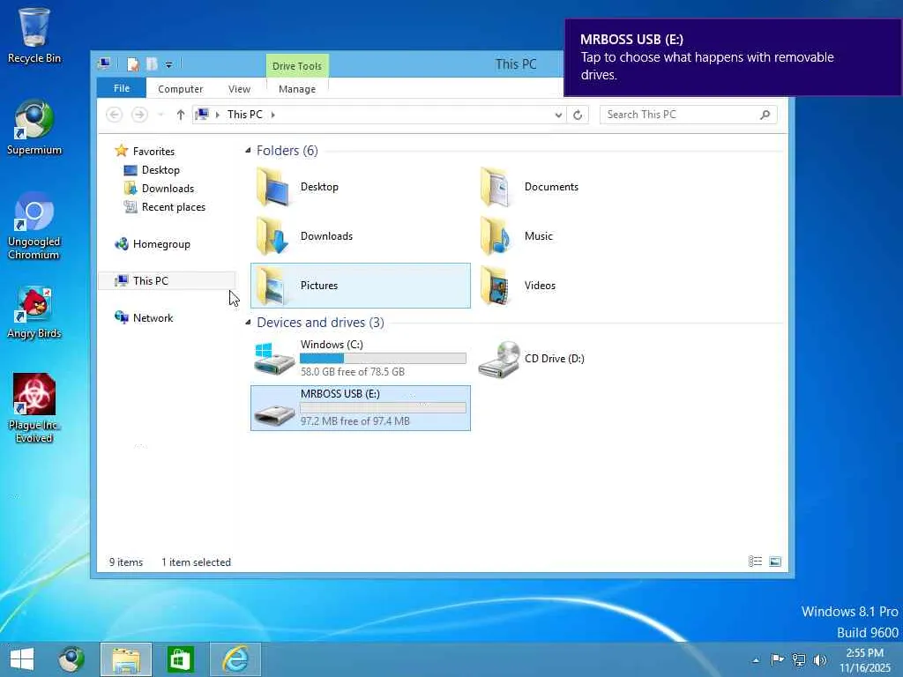Show hidden tray icons arrow
The height and width of the screenshot is (677, 903).
click(x=756, y=660)
